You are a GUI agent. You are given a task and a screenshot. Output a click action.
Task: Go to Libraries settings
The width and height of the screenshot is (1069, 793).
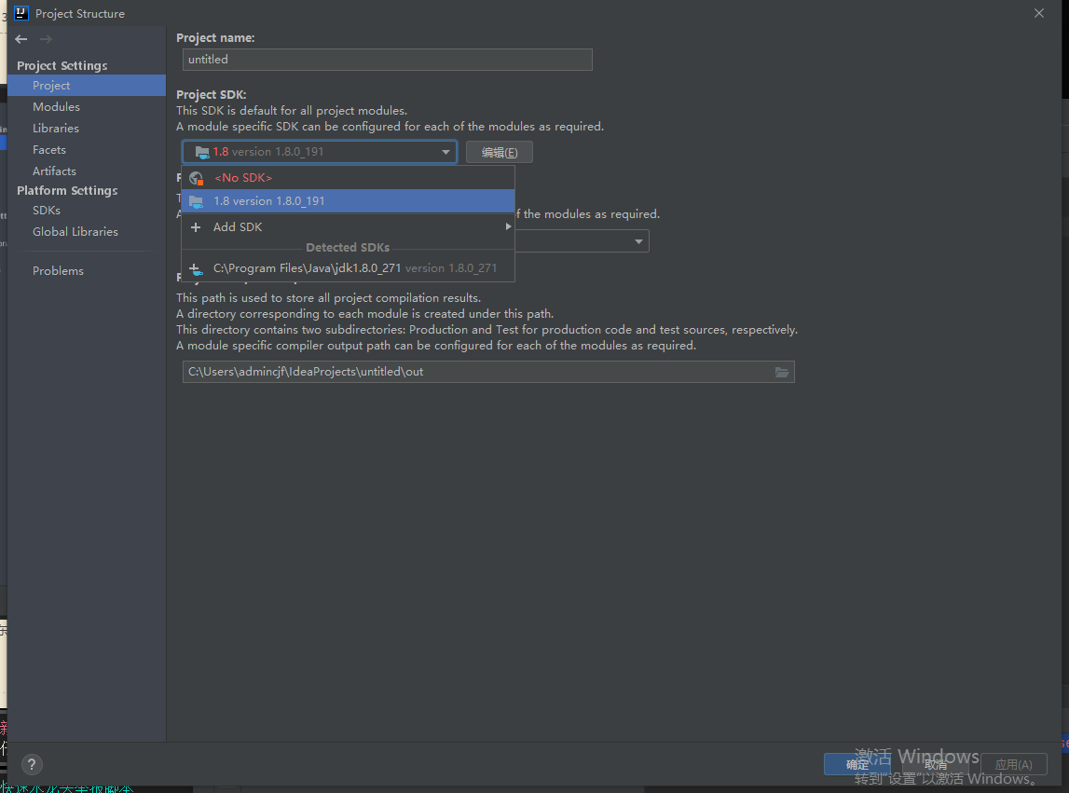(56, 129)
